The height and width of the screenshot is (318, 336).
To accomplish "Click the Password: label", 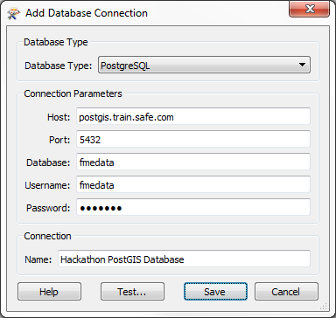I will click(48, 208).
